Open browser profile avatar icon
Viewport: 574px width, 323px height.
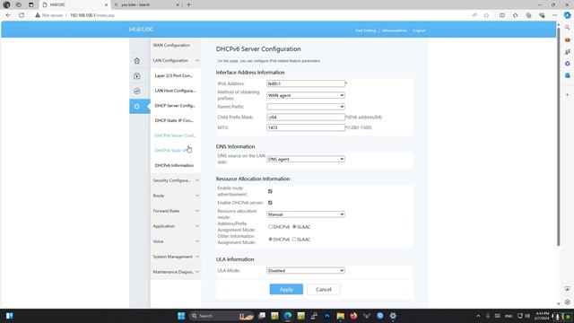tap(6, 4)
